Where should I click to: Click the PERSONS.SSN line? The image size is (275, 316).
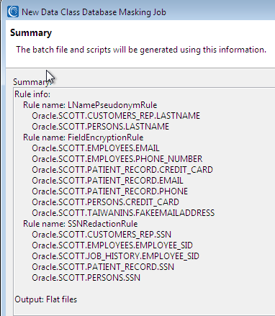pyautogui.click(x=86, y=278)
